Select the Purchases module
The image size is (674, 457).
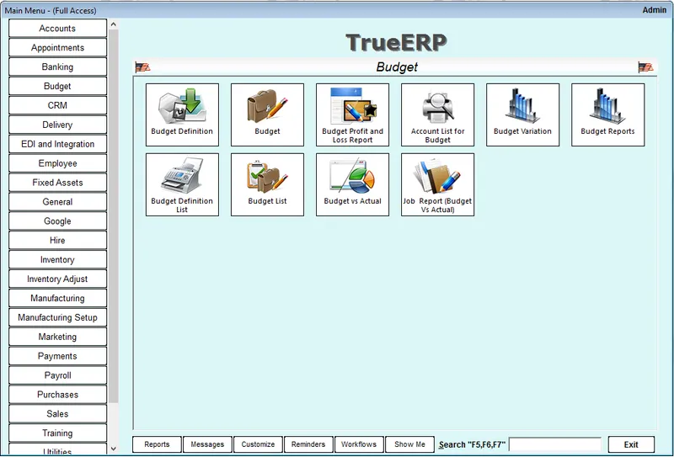point(57,395)
